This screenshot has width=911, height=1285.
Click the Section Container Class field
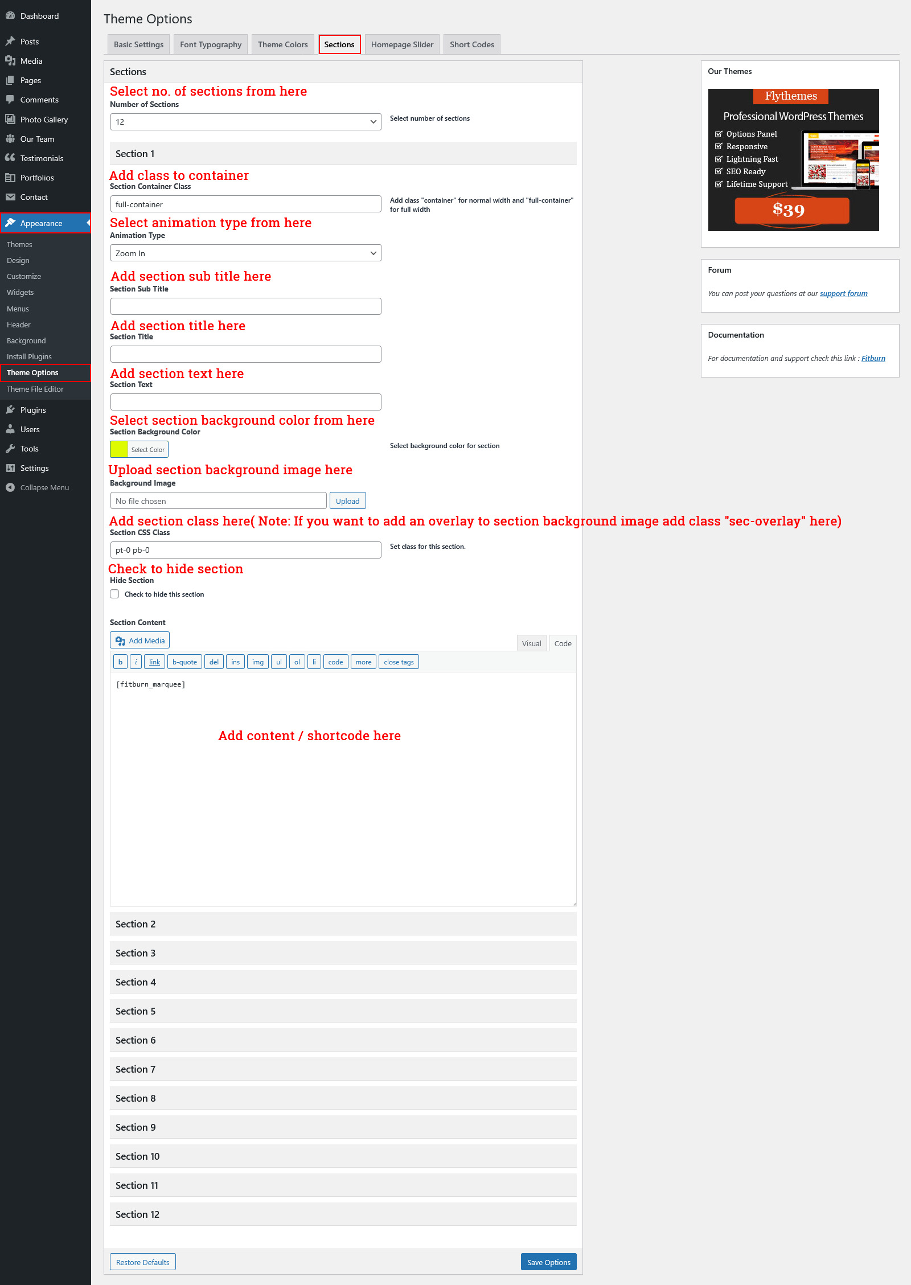click(246, 204)
